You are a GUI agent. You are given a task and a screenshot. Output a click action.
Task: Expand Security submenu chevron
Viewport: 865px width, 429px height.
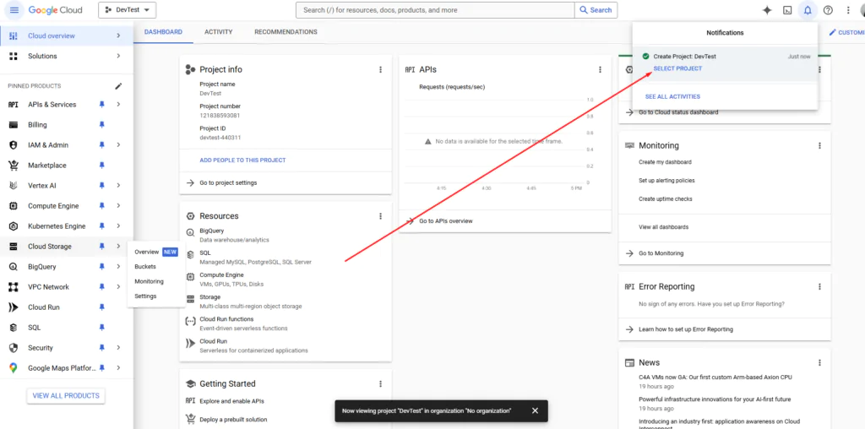(118, 347)
